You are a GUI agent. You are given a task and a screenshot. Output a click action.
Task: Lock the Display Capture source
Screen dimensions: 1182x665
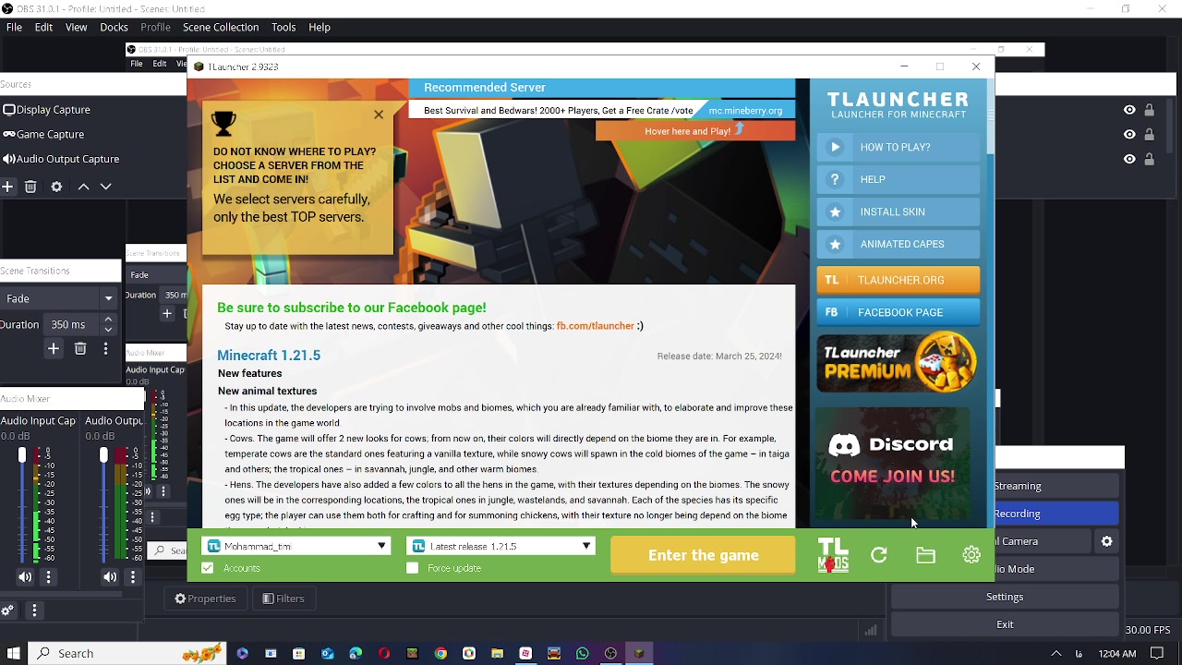pyautogui.click(x=1150, y=110)
